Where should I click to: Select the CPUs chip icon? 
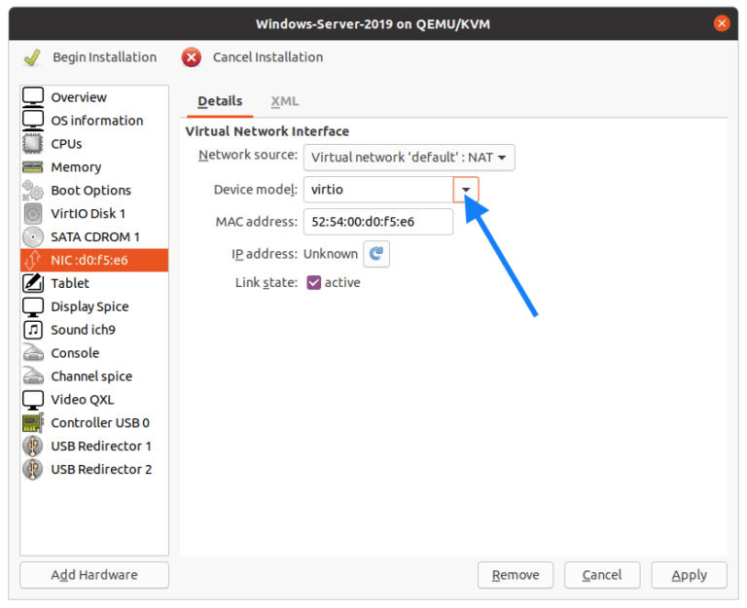coord(33,143)
